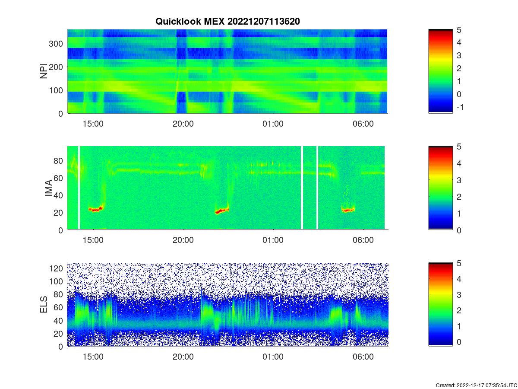Click the red IMA hotspot near 06:00
Viewport: 518px width, 389px height.
click(x=348, y=210)
